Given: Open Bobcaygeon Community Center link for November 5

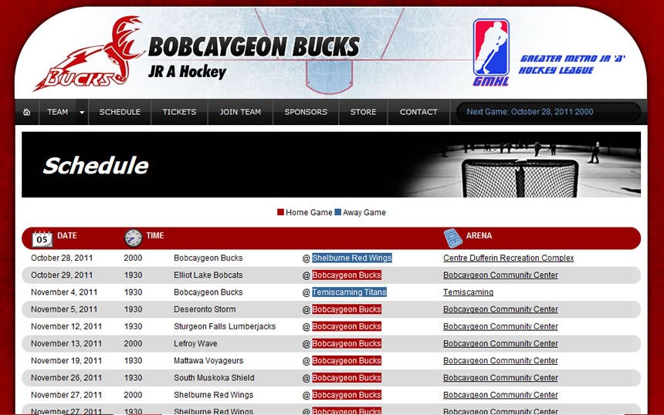Looking at the screenshot, I should click(500, 309).
